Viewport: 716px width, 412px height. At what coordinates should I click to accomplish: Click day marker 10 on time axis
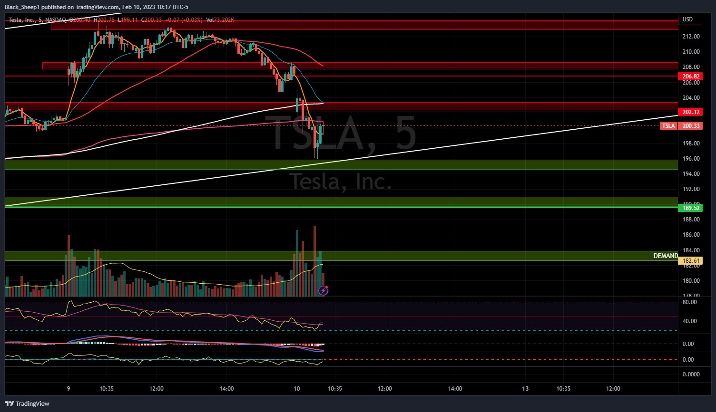297,389
